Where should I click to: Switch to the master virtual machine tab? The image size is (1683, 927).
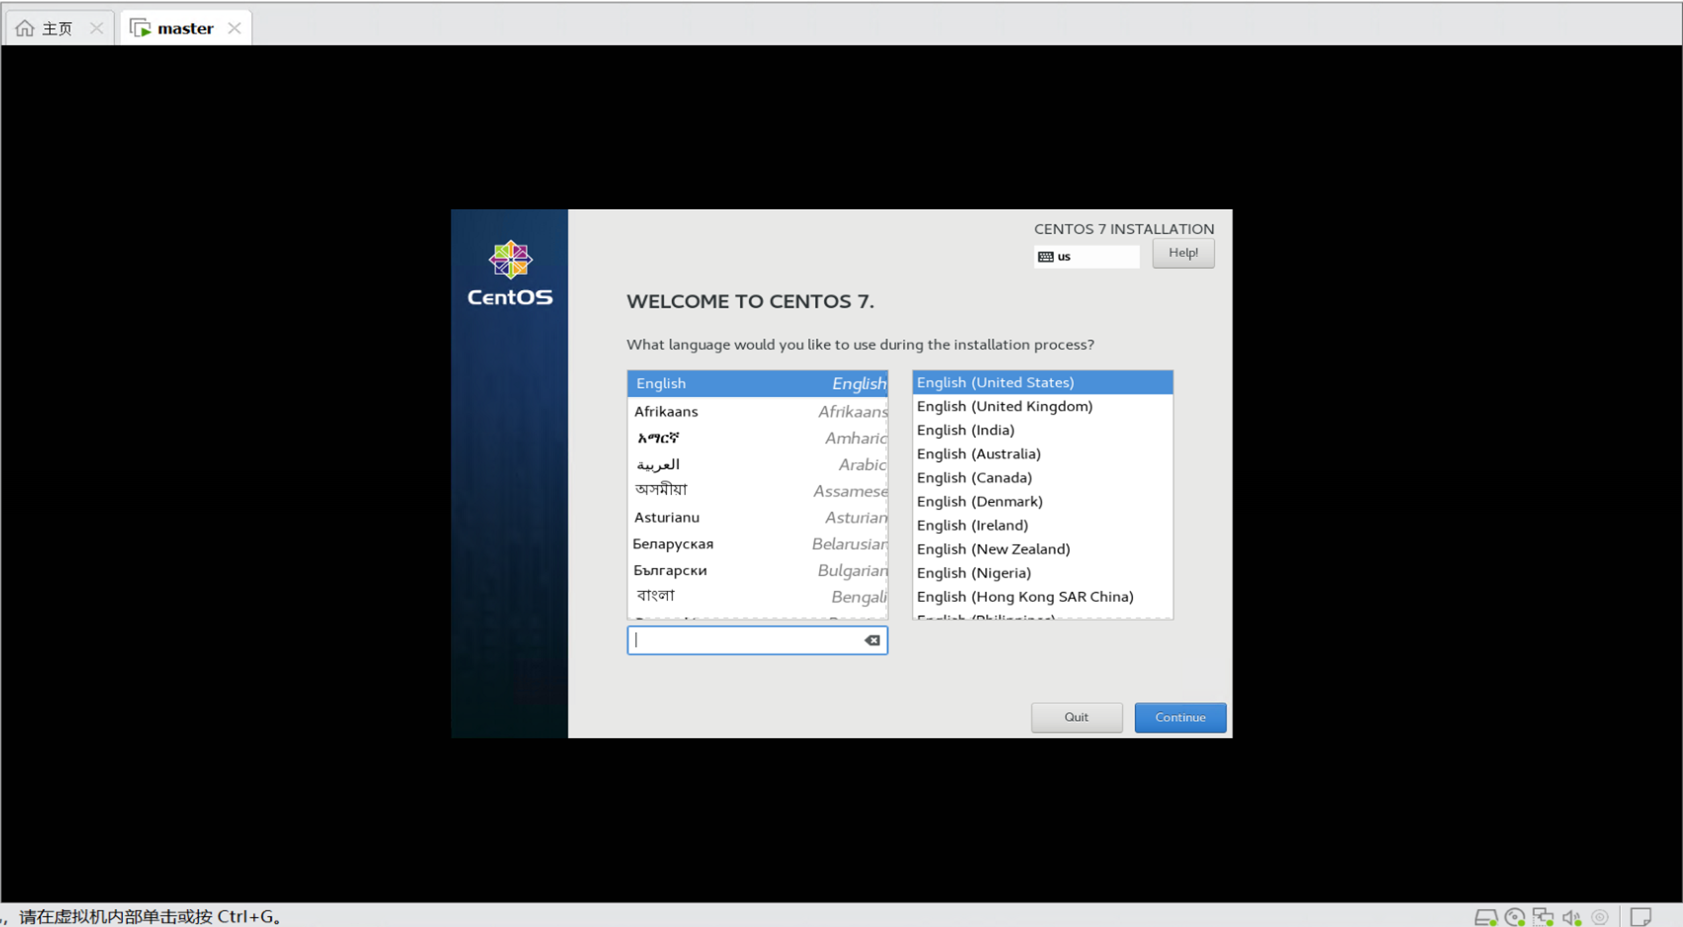click(x=185, y=27)
